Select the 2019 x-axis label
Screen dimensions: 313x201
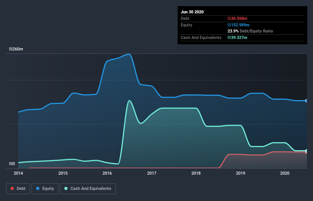[241, 173]
